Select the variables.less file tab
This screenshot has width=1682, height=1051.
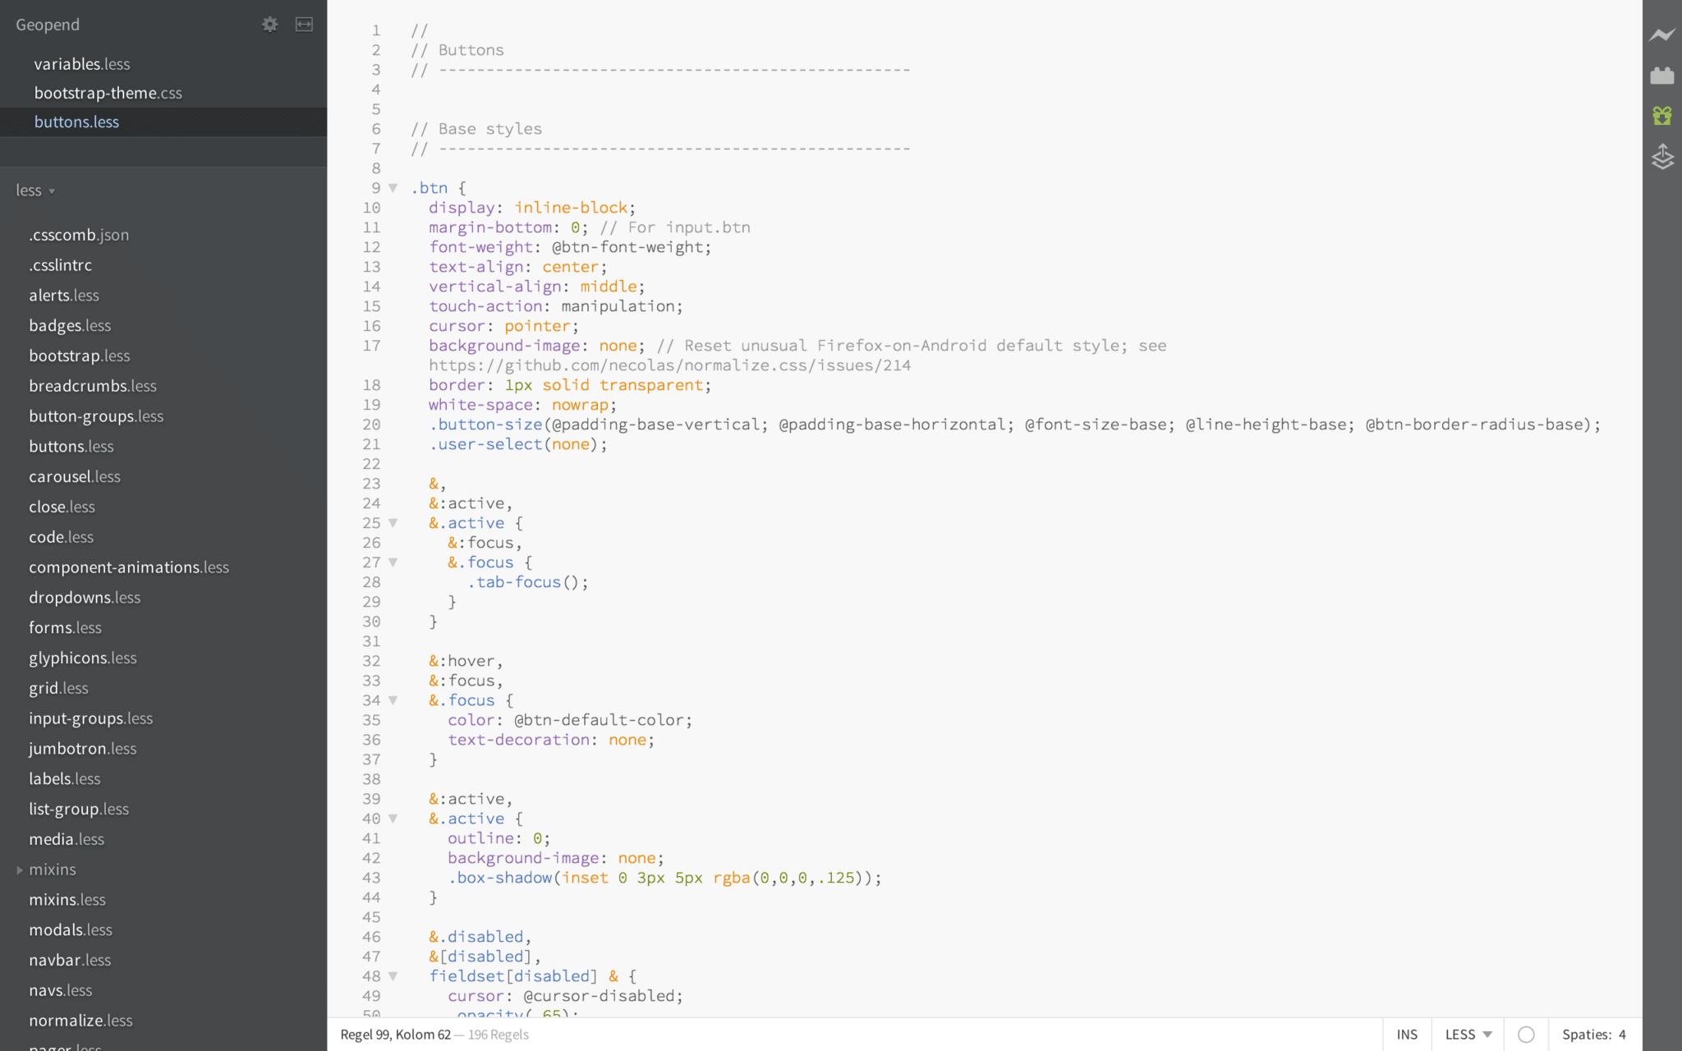(x=82, y=63)
